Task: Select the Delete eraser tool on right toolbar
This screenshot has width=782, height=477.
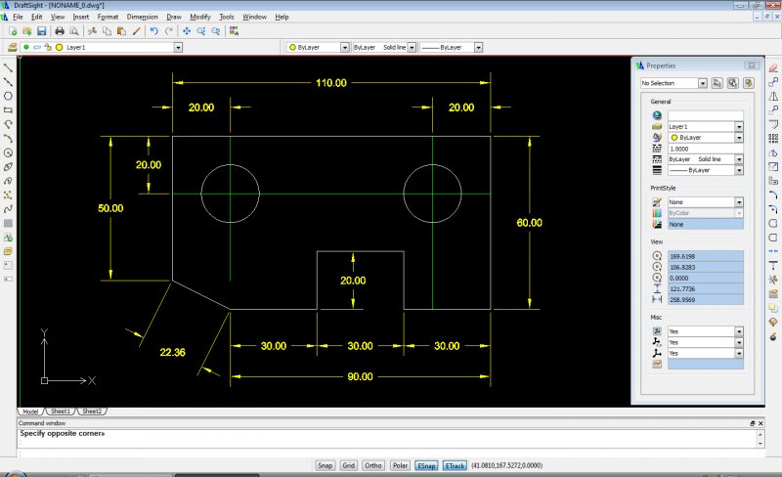Action: pyautogui.click(x=773, y=67)
